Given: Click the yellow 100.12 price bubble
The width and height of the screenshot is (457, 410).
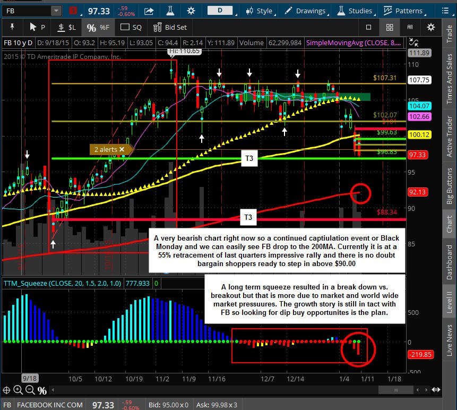Looking at the screenshot, I should pos(419,135).
